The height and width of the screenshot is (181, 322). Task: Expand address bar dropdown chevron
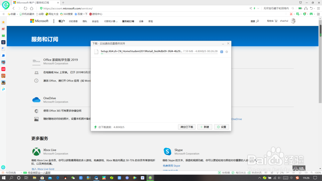(x=258, y=8)
